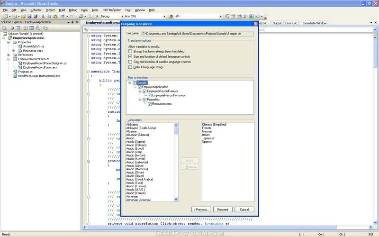Viewport: 379px width, 237px height.
Task: Click the Copy toolbar icon
Action: [x=49, y=16]
